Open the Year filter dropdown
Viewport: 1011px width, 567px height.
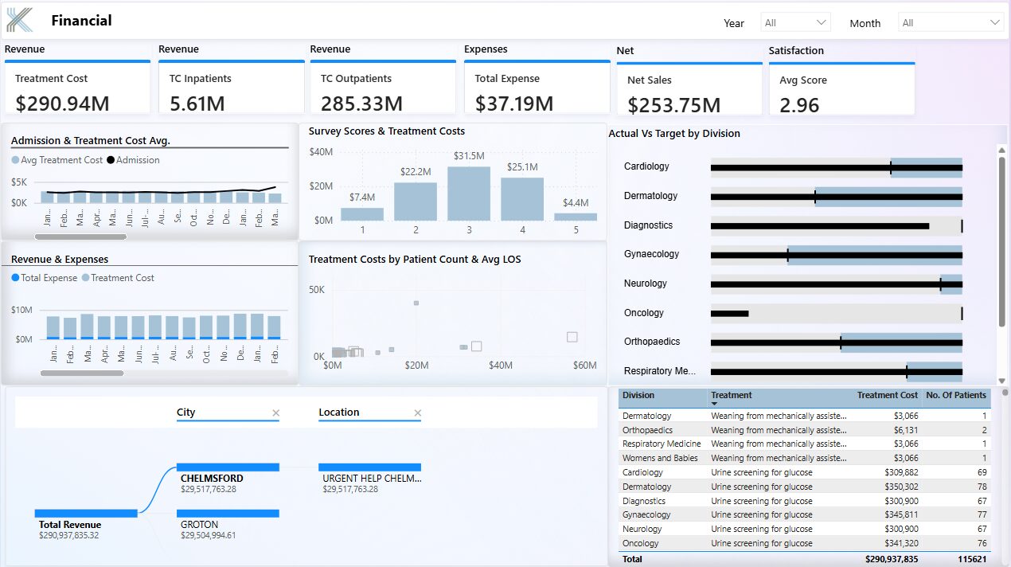pyautogui.click(x=795, y=23)
